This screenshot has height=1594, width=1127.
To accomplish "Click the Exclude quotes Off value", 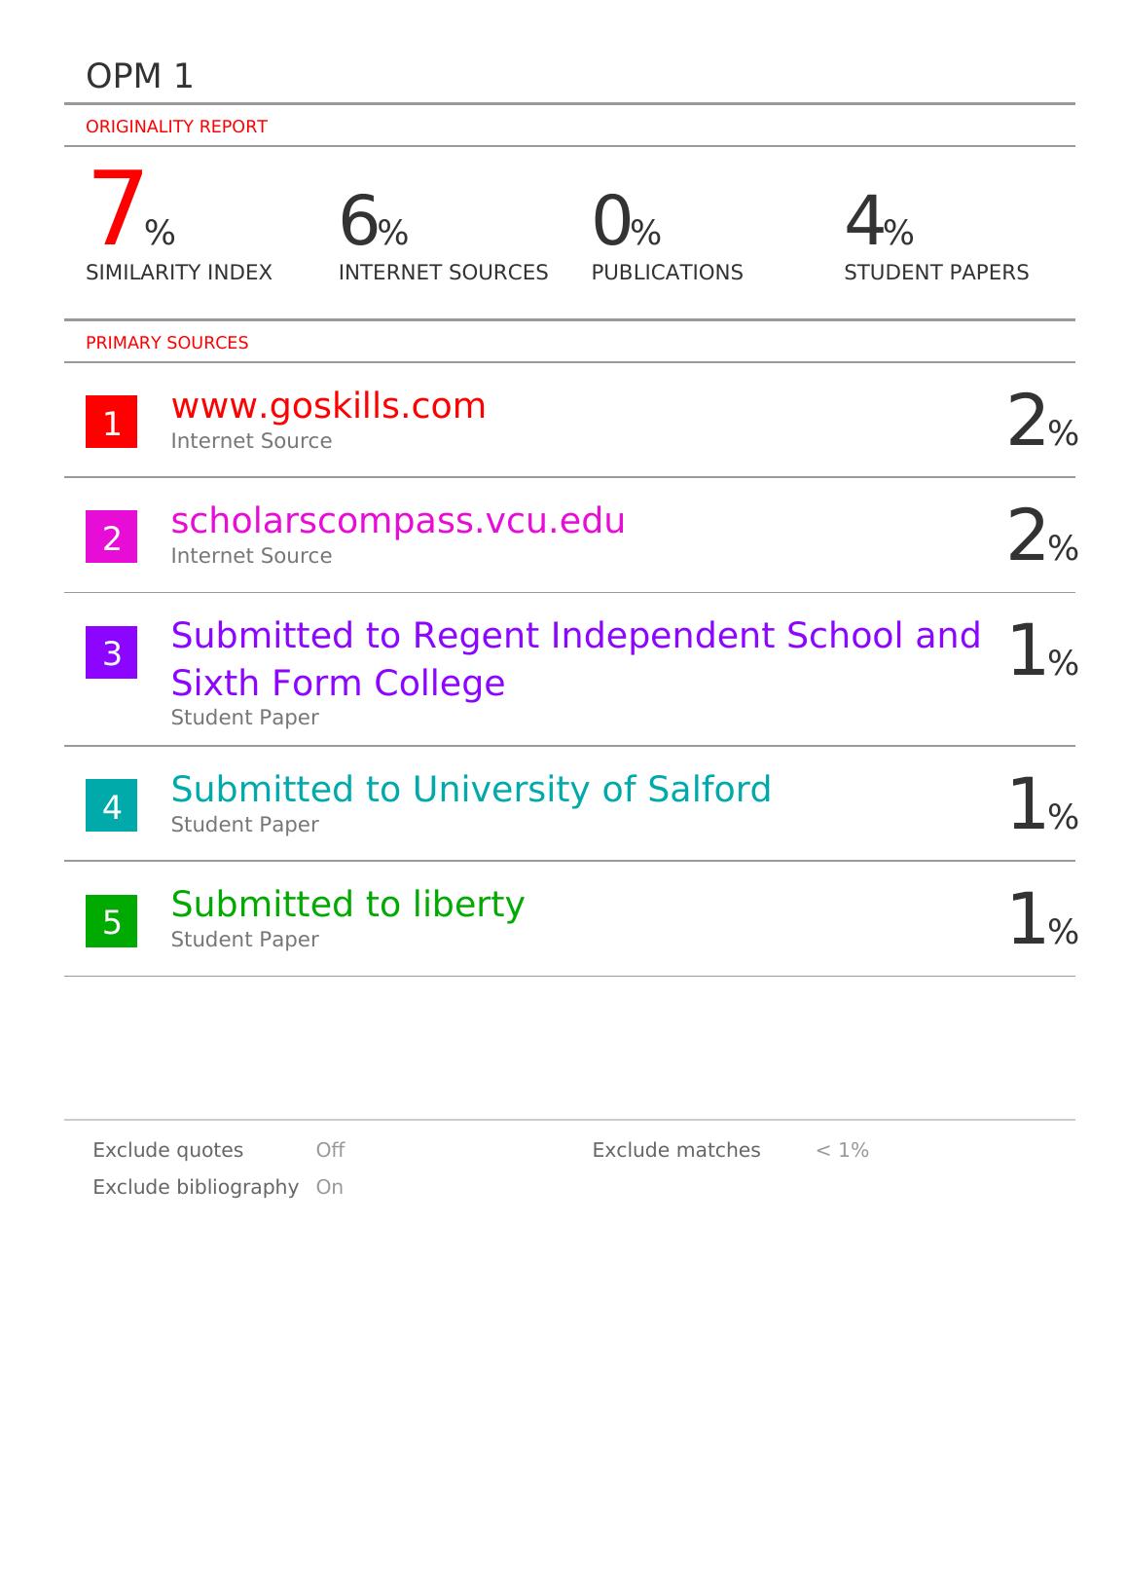I will click(330, 1150).
